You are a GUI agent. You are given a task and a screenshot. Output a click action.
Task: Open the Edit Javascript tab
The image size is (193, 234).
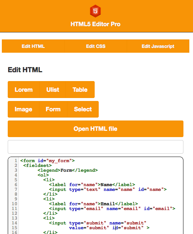(158, 46)
